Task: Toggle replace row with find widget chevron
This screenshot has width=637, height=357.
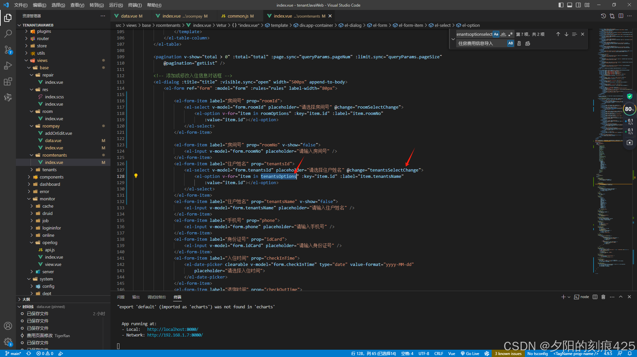Action: (453, 39)
